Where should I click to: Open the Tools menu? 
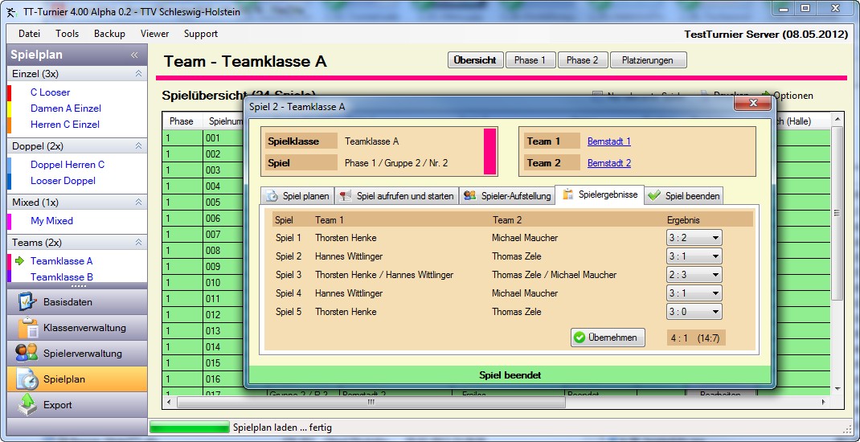click(x=67, y=34)
